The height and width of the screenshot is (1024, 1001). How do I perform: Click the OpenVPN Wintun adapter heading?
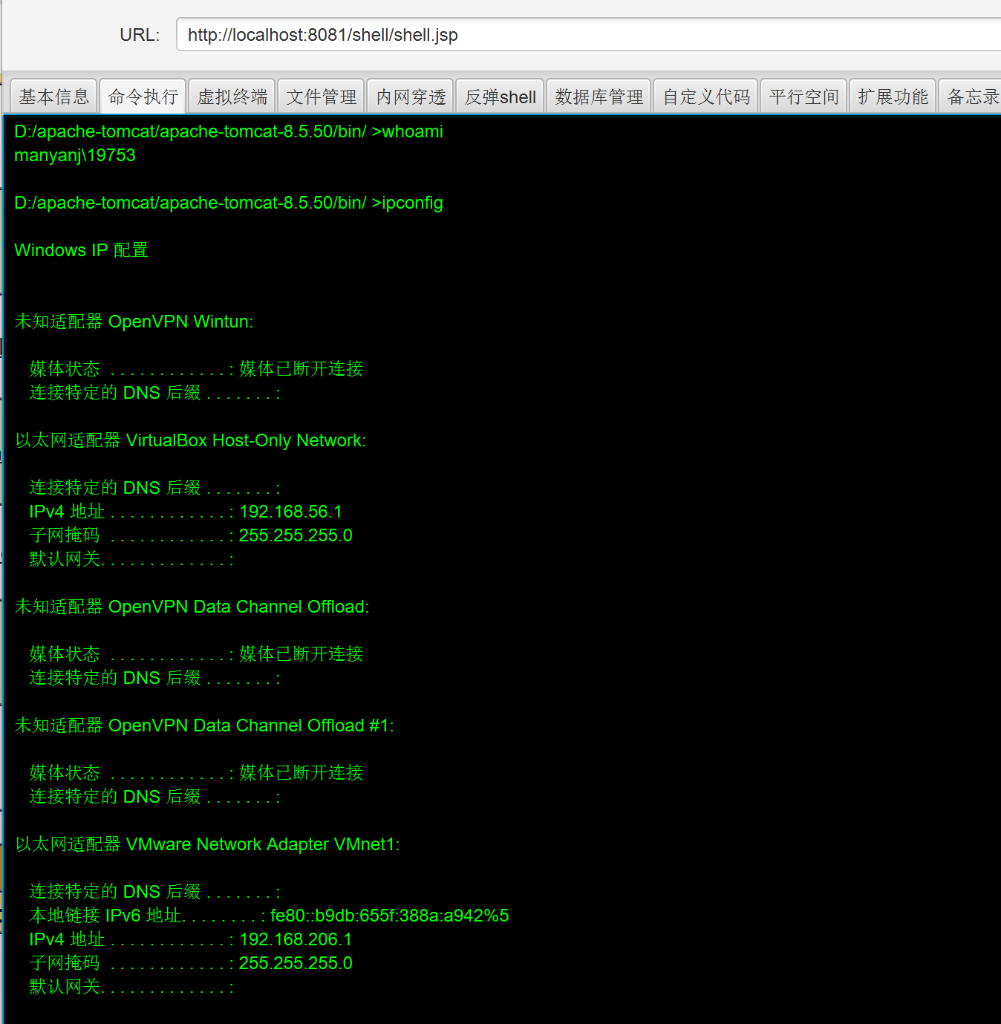pyautogui.click(x=134, y=322)
